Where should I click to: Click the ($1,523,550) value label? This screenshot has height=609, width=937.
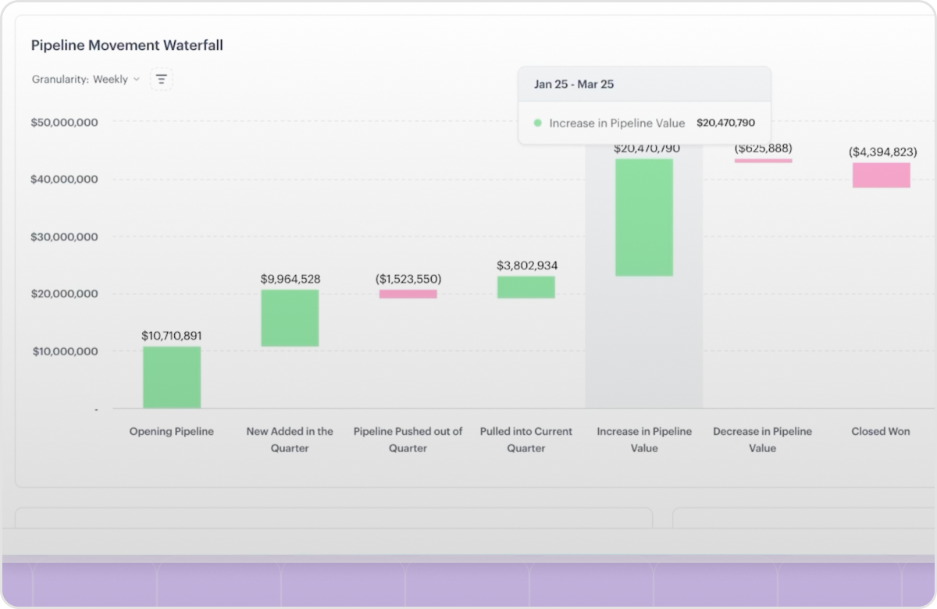click(408, 279)
